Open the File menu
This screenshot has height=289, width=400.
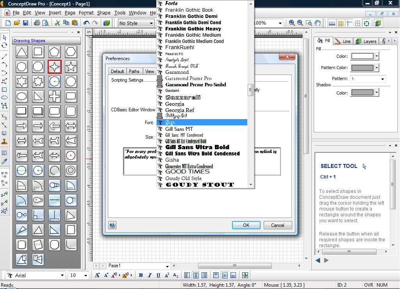pos(16,13)
